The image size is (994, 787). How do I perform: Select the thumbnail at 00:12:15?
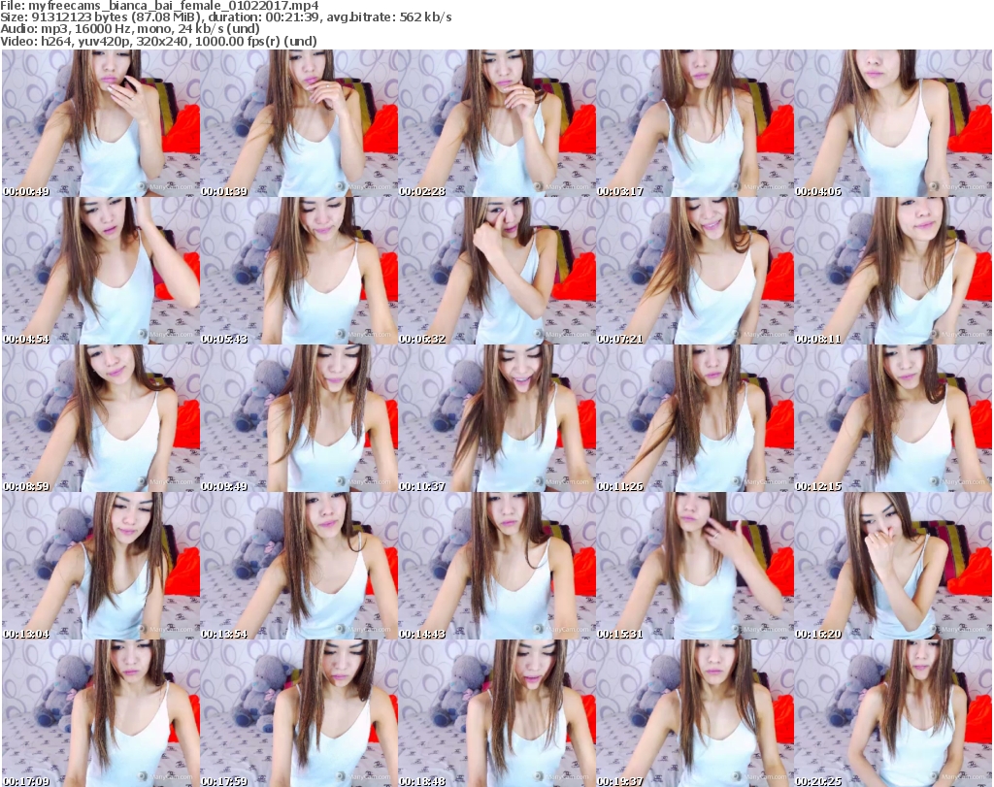click(x=893, y=419)
